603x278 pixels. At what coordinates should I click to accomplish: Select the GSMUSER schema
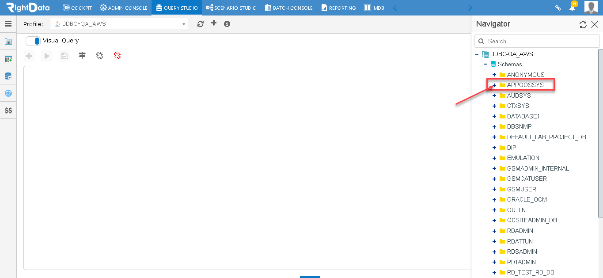(x=522, y=189)
